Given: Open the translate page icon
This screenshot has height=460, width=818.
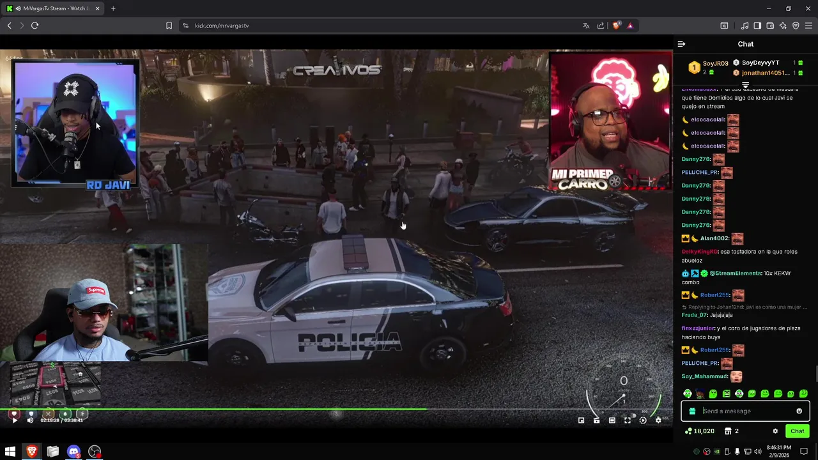Looking at the screenshot, I should point(586,26).
